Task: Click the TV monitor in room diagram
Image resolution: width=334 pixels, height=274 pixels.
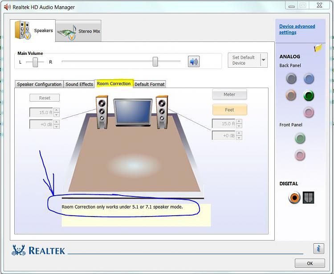Action: click(x=133, y=113)
